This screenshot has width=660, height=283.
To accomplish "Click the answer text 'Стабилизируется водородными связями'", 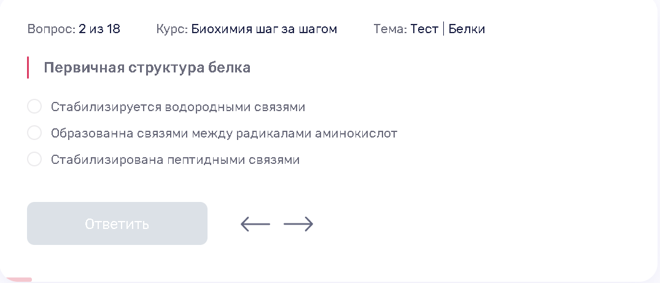I will pyautogui.click(x=178, y=107).
